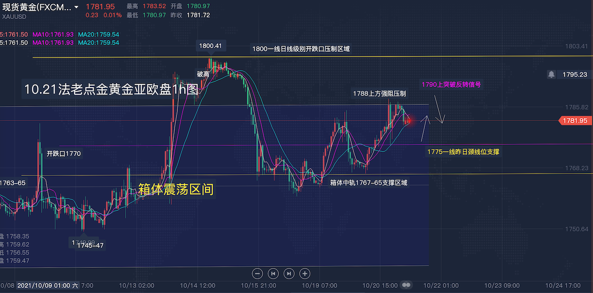Click the cyan MA20:1759.54 indicator label

(98, 35)
